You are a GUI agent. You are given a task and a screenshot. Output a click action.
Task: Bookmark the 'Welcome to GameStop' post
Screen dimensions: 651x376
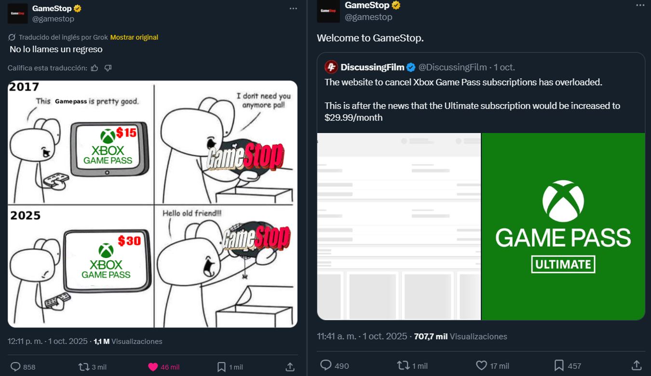point(559,365)
